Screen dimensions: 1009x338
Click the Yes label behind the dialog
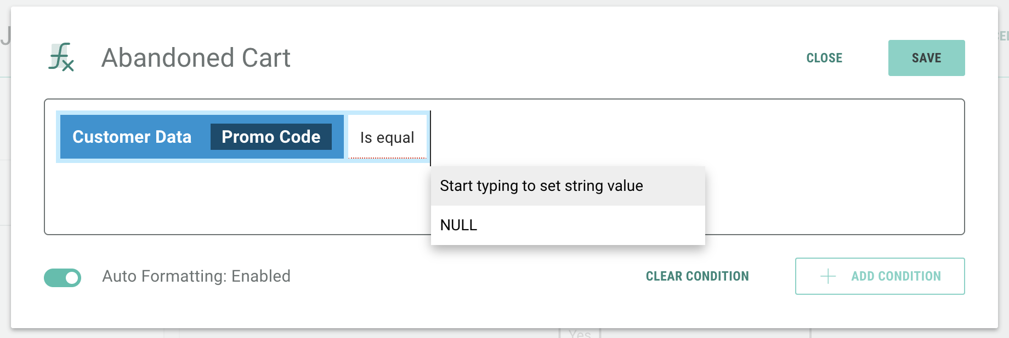[580, 333]
